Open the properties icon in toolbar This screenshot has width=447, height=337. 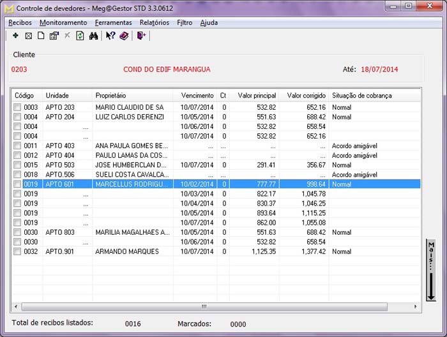[x=54, y=36]
